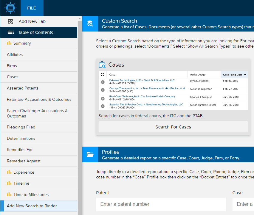Click the Profiles folder icon
Image resolution: width=254 pixels, height=215 pixels.
90,155
